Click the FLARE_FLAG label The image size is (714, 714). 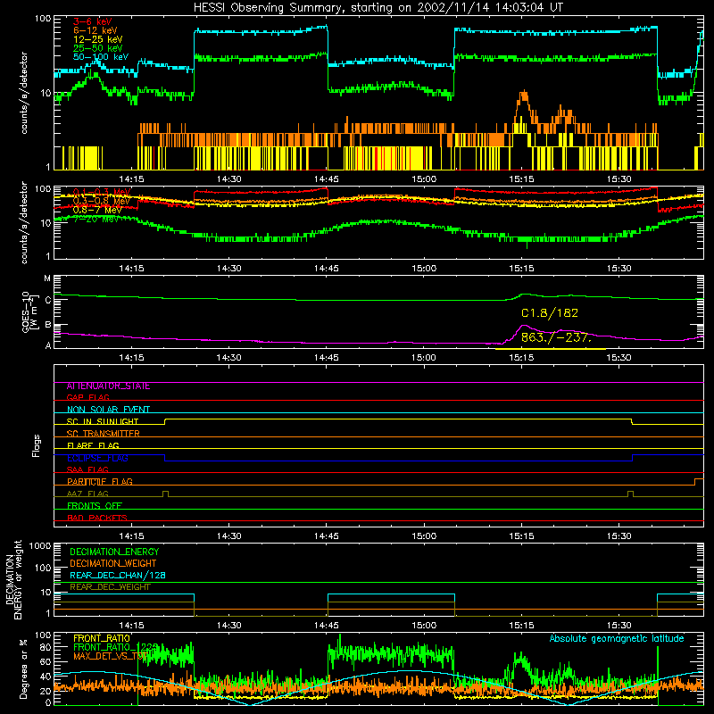point(93,445)
